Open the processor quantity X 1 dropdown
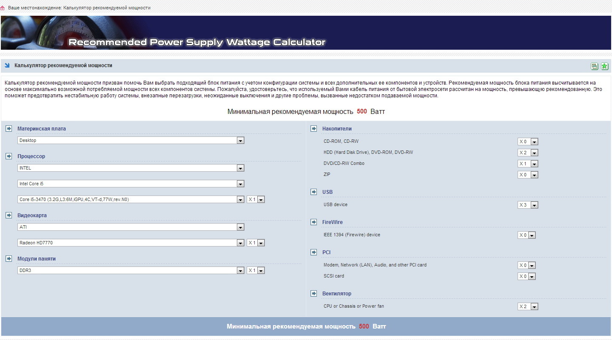 point(256,199)
